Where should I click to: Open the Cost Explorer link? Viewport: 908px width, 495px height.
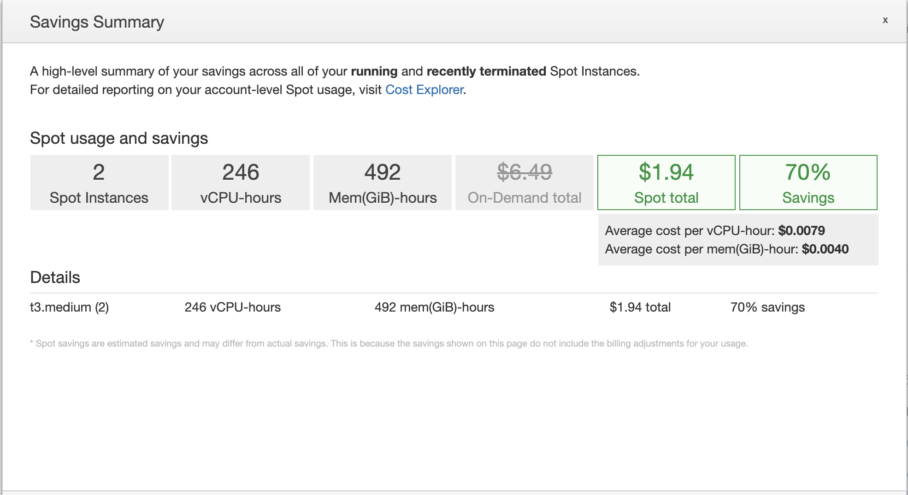[x=424, y=89]
